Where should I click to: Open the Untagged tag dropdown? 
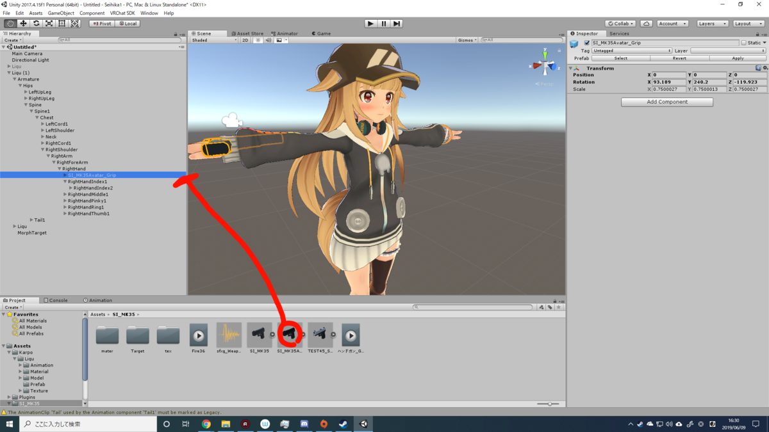632,51
